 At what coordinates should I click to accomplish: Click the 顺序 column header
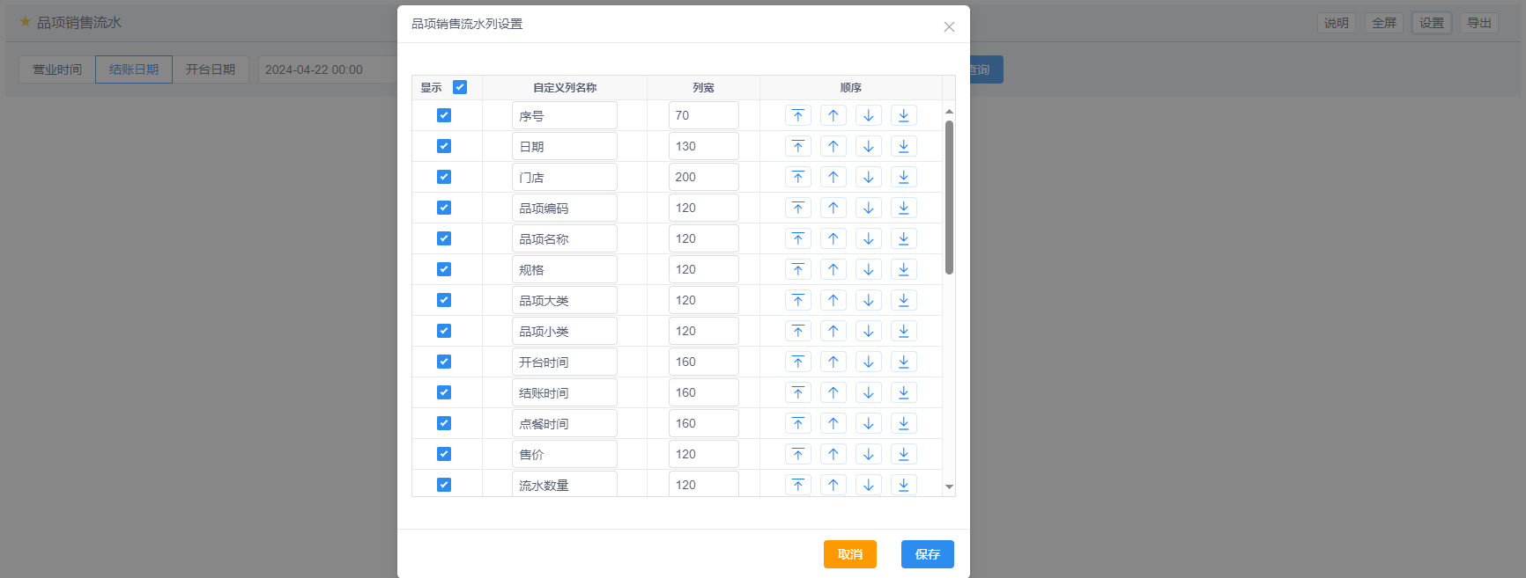coord(851,88)
